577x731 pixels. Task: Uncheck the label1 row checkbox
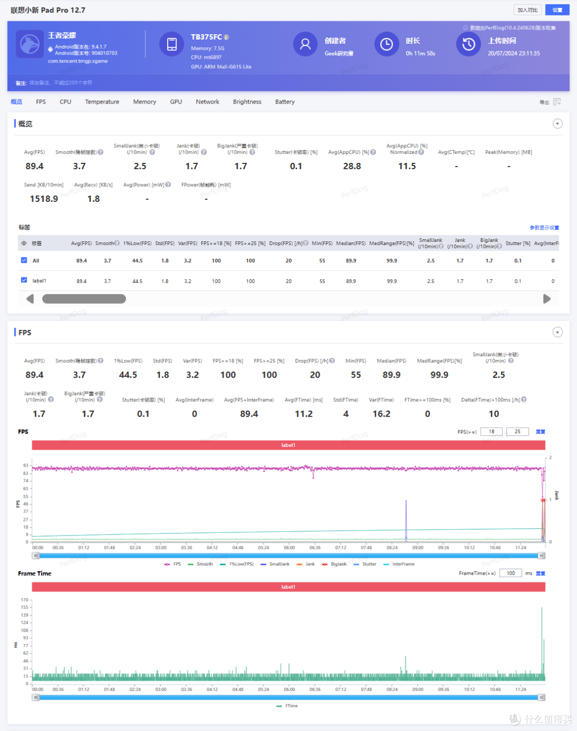coord(24,280)
